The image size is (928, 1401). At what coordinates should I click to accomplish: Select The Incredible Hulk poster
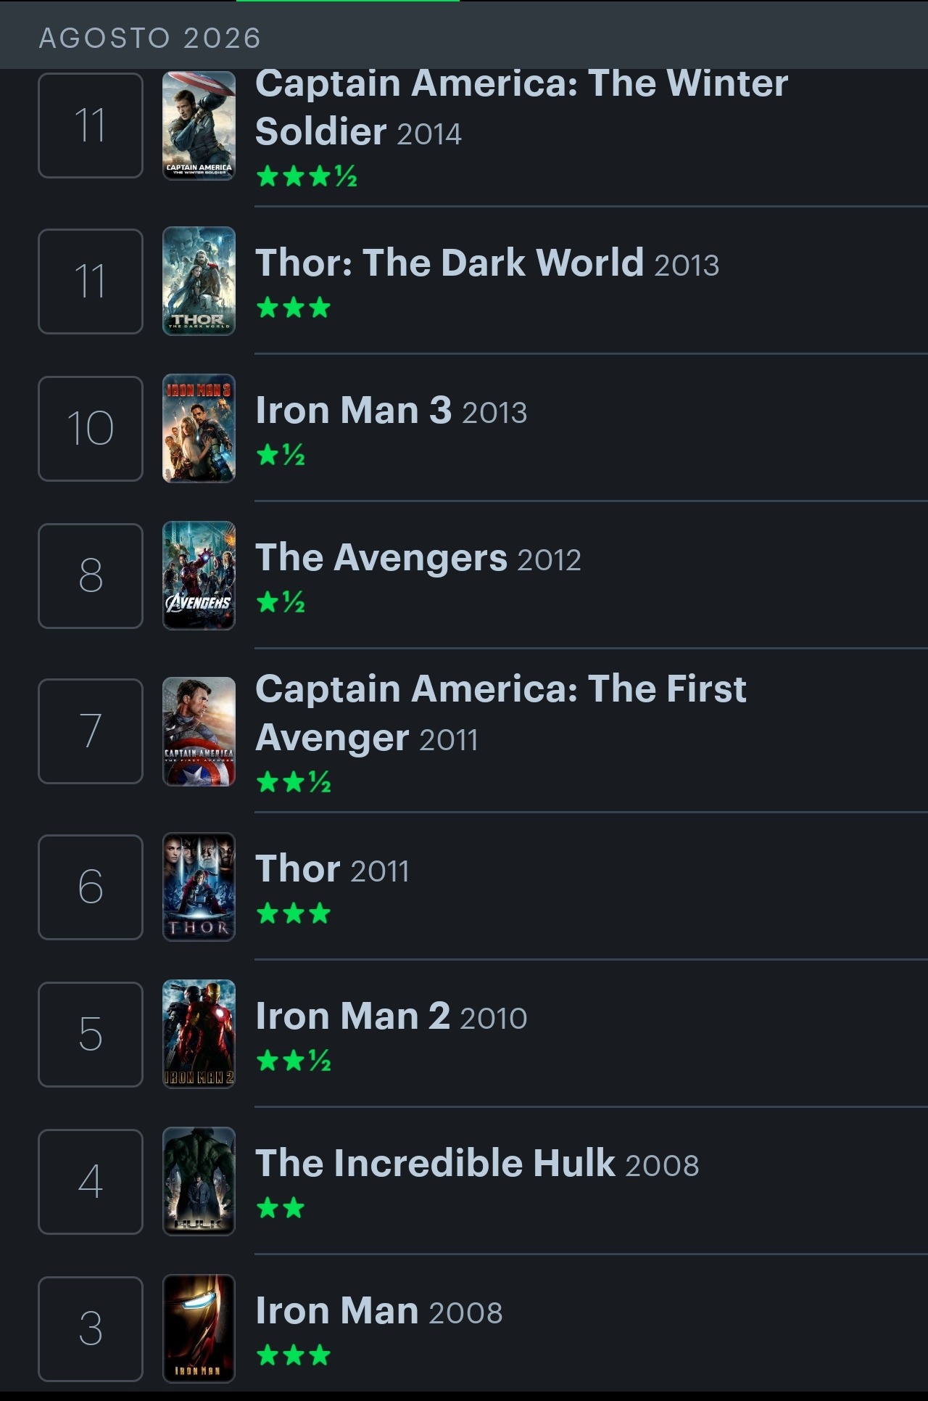[x=199, y=1181]
